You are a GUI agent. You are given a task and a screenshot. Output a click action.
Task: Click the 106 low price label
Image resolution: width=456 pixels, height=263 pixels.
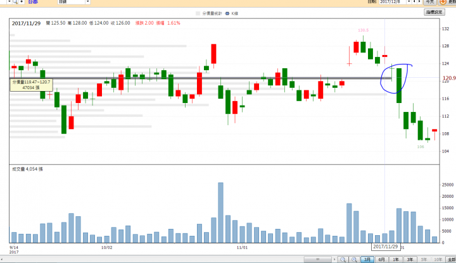(421, 147)
